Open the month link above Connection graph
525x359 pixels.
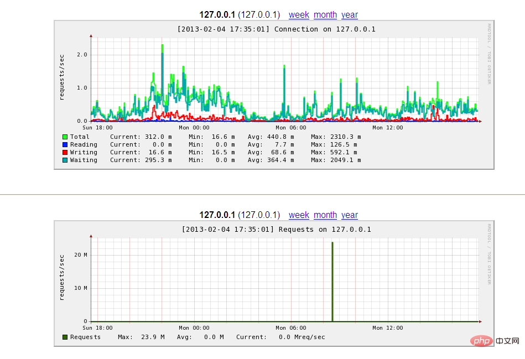pos(325,15)
